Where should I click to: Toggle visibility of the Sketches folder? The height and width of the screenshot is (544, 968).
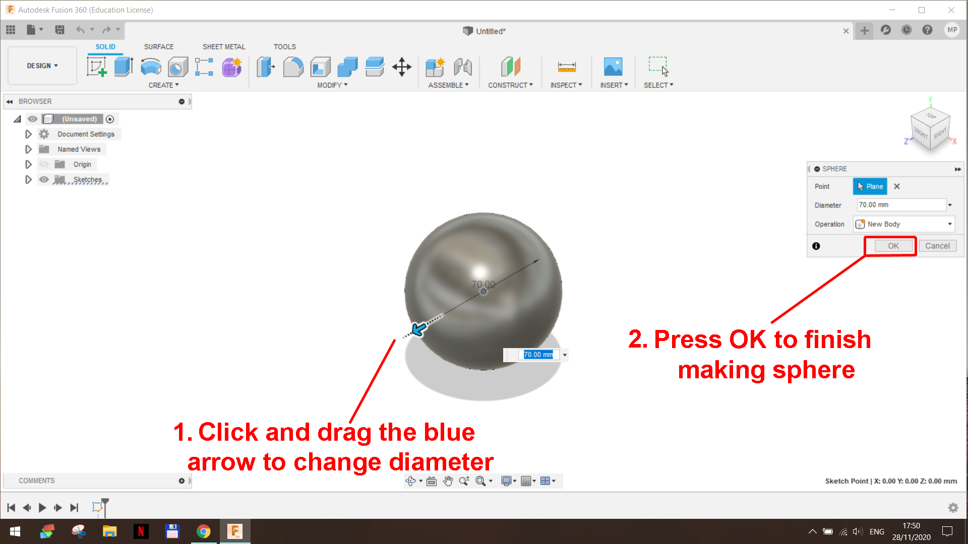click(x=44, y=179)
